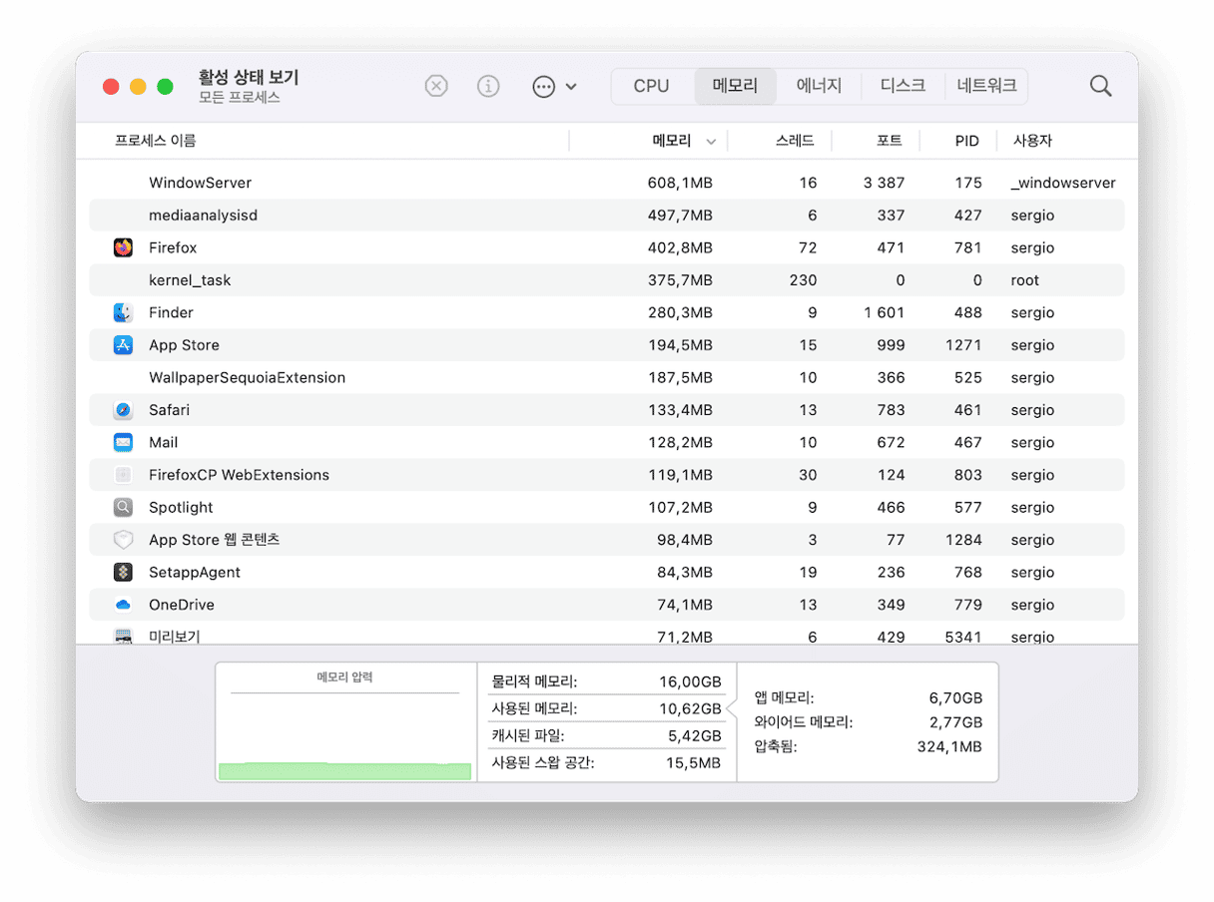This screenshot has width=1214, height=902.
Task: Click the Spotlight process name
Action: pos(181,507)
